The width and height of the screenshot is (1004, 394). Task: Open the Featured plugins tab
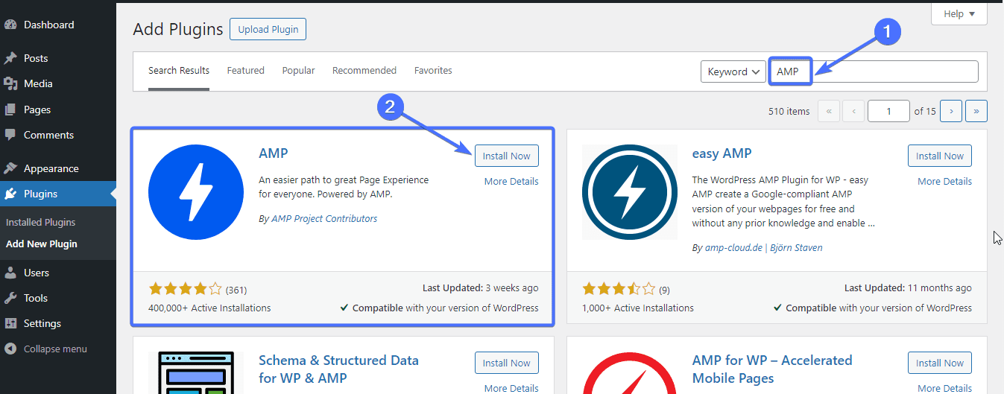[x=246, y=71]
